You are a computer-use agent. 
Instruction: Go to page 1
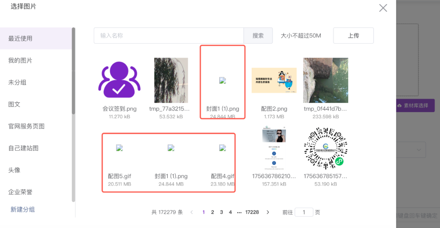coord(204,212)
